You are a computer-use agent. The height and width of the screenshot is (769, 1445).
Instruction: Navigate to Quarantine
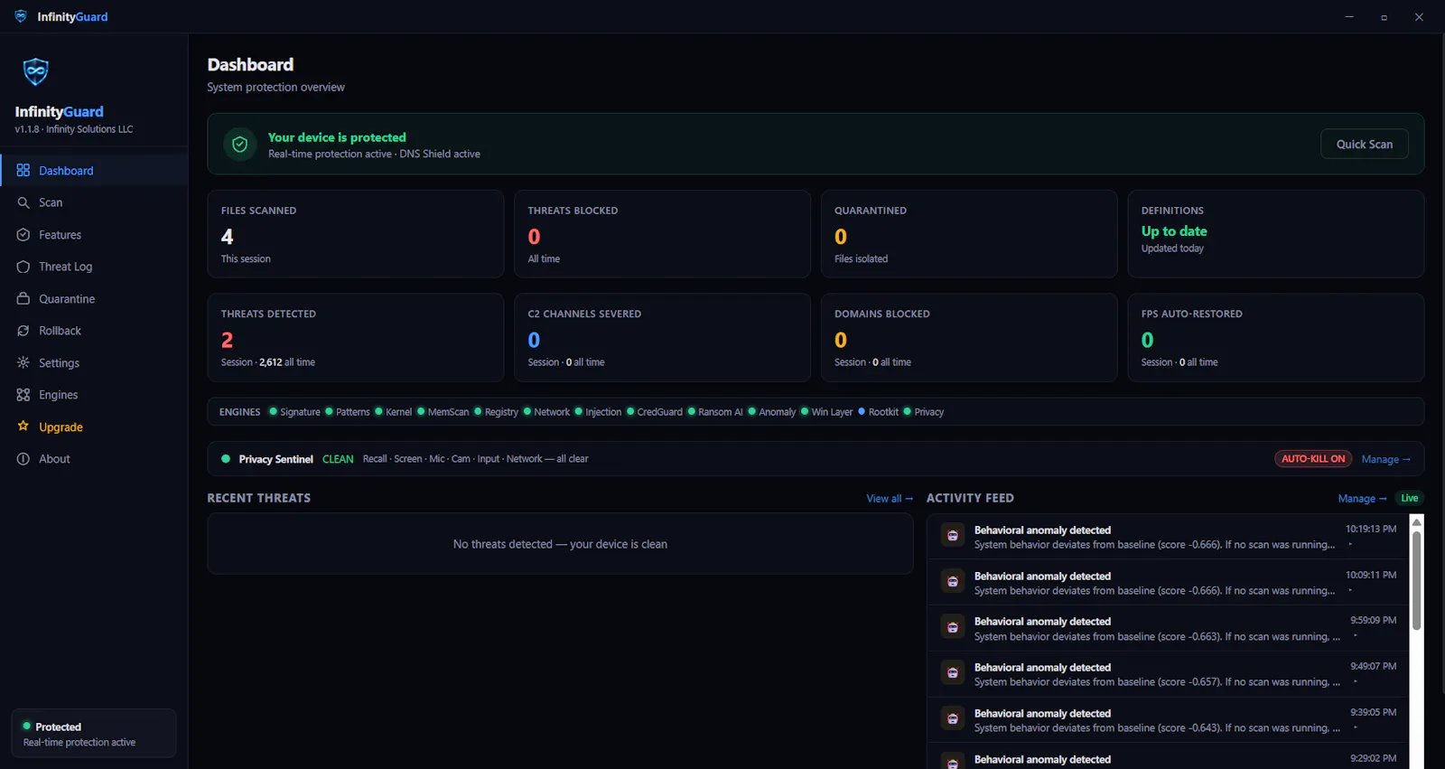coord(94,299)
